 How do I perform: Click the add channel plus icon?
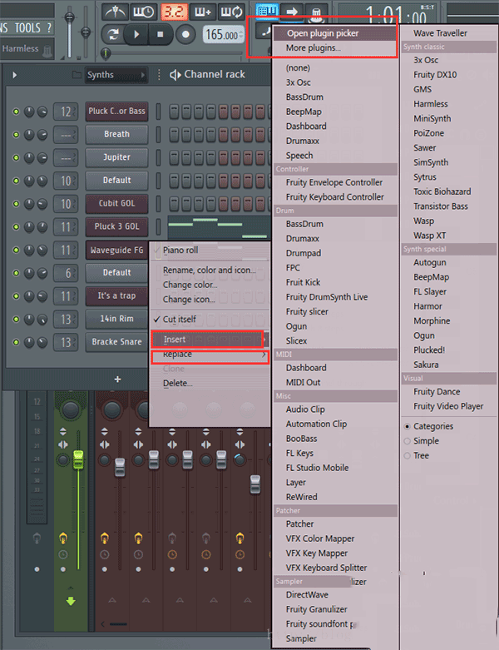click(x=117, y=380)
